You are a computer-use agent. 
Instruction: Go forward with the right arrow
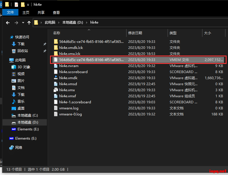16,22
